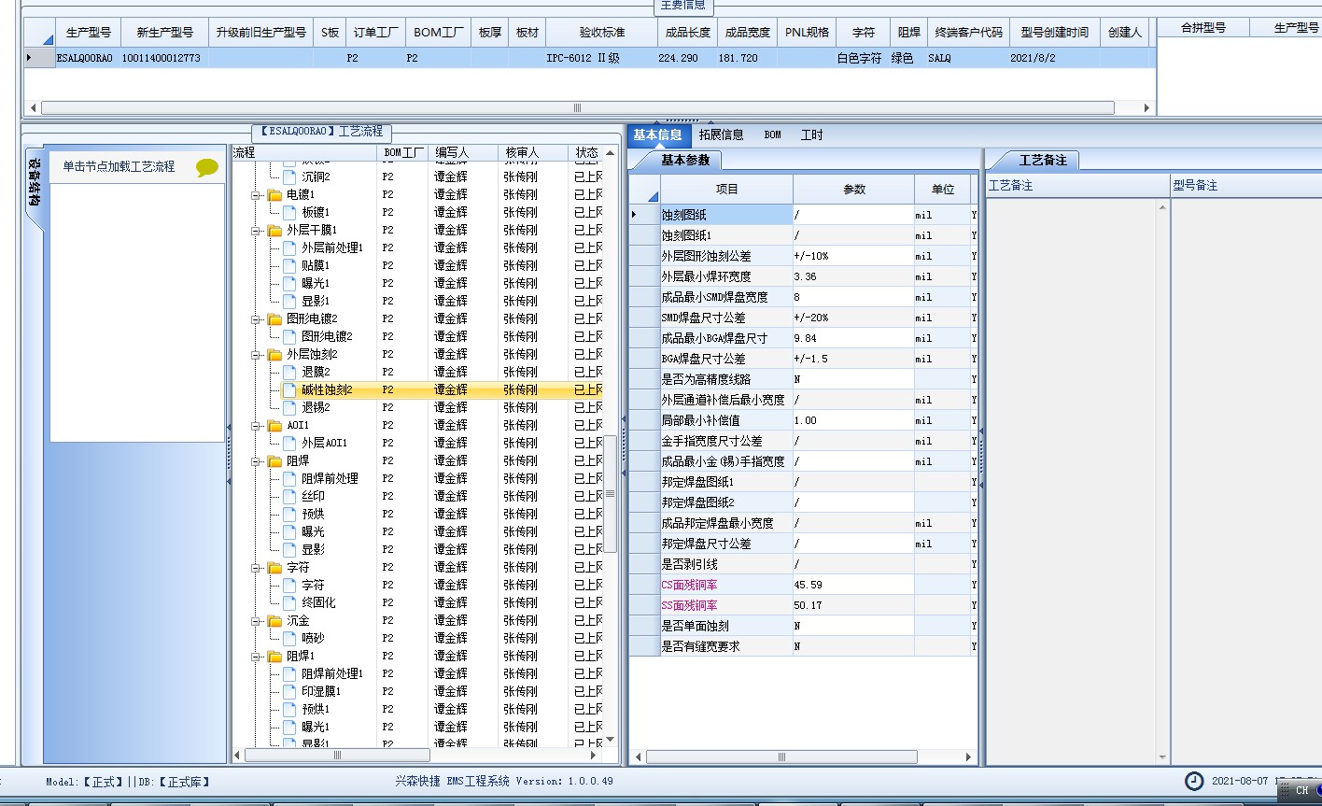This screenshot has width=1322, height=806.
Task: Collapse the 外层干膜1 tree node
Action: click(x=256, y=231)
